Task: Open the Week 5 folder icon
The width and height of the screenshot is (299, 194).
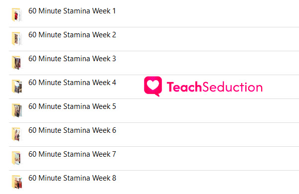Action: [17, 110]
